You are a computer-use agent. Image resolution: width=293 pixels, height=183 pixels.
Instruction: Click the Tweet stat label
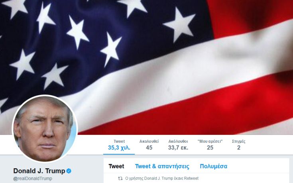119,141
